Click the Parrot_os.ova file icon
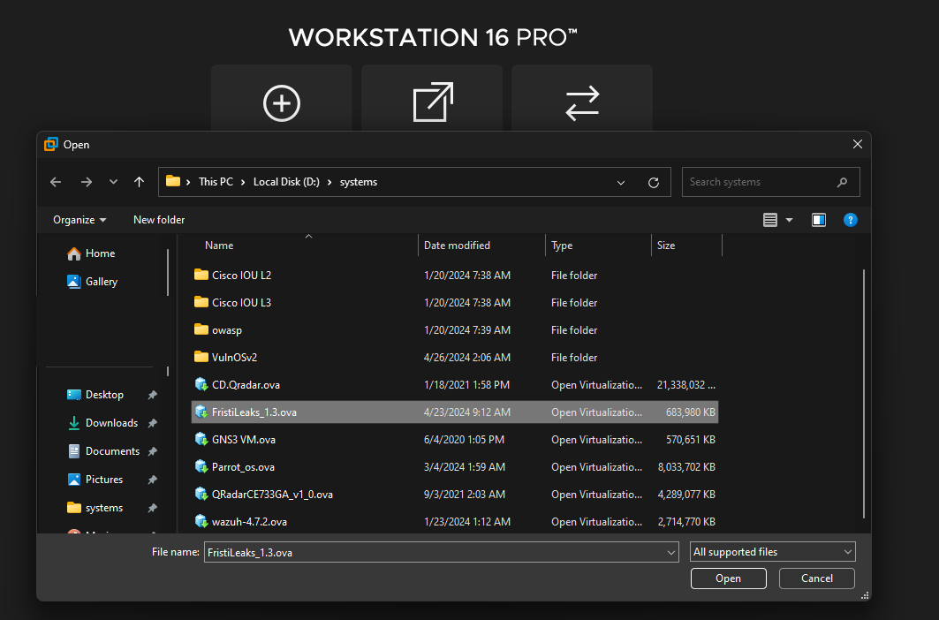The width and height of the screenshot is (939, 620). click(x=201, y=466)
